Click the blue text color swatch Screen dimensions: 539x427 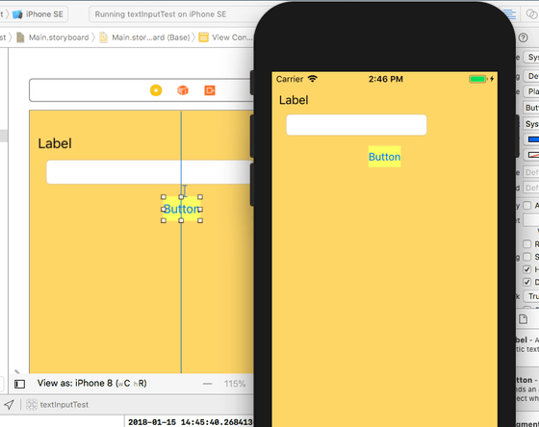533,139
